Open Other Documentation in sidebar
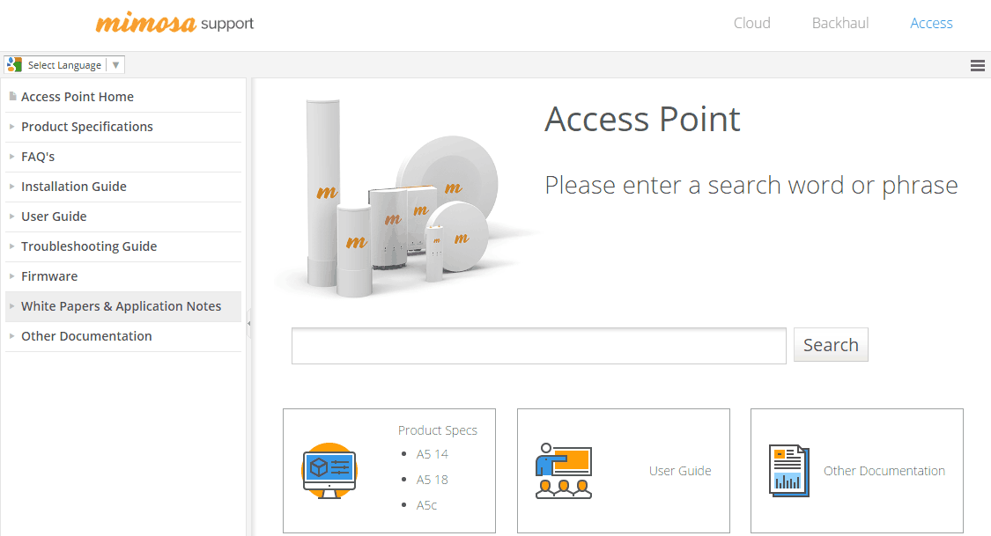The height and width of the screenshot is (536, 991). pyautogui.click(x=86, y=336)
